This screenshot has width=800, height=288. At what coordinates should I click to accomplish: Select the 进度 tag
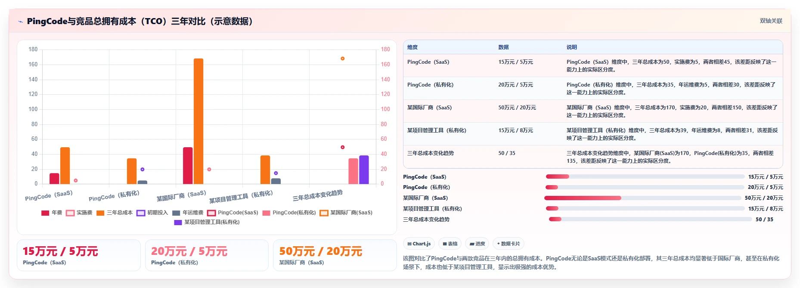pyautogui.click(x=477, y=244)
